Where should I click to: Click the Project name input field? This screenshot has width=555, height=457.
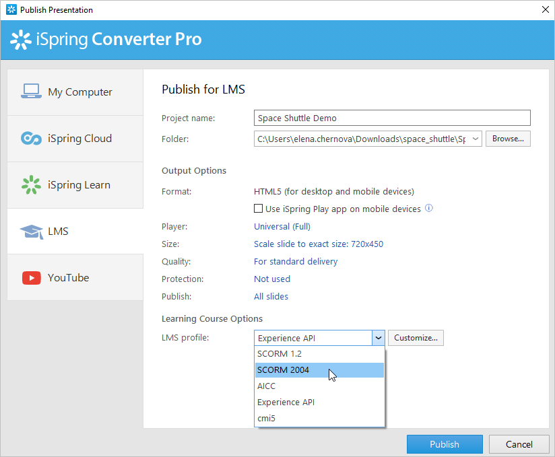[x=392, y=118]
